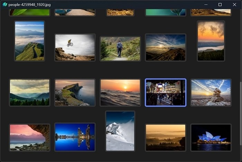This screenshot has width=242, height=162.
Task: Open the hiker with backpack thumbnail
Action: click(x=120, y=49)
